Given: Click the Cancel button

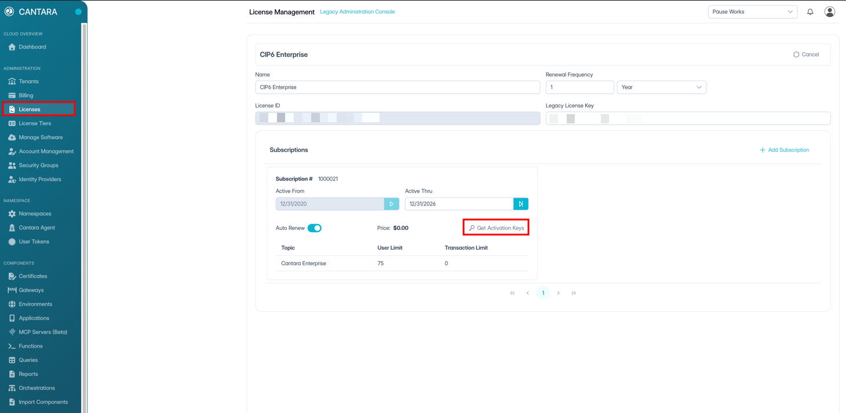Looking at the screenshot, I should click(806, 54).
